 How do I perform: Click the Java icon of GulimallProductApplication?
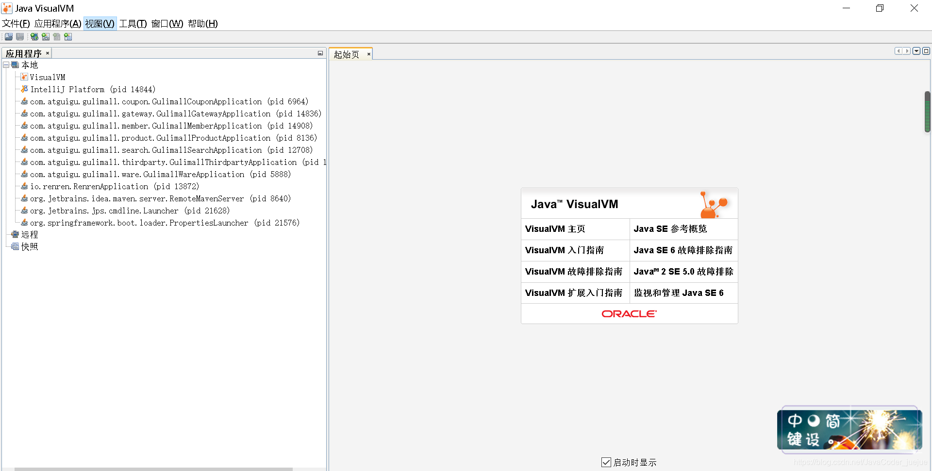point(24,138)
